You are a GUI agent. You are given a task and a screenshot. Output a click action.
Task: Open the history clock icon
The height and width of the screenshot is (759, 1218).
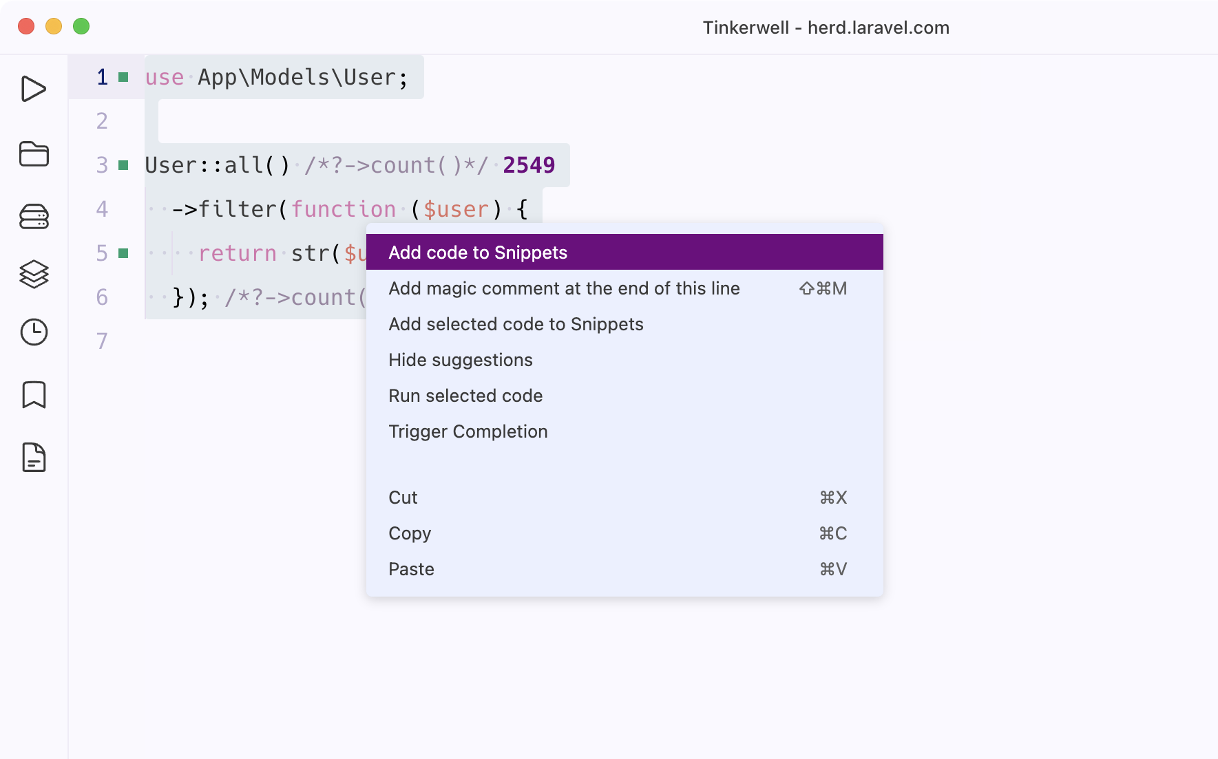point(34,332)
